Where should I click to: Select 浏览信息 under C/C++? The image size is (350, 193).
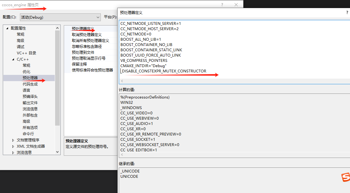point(30,109)
